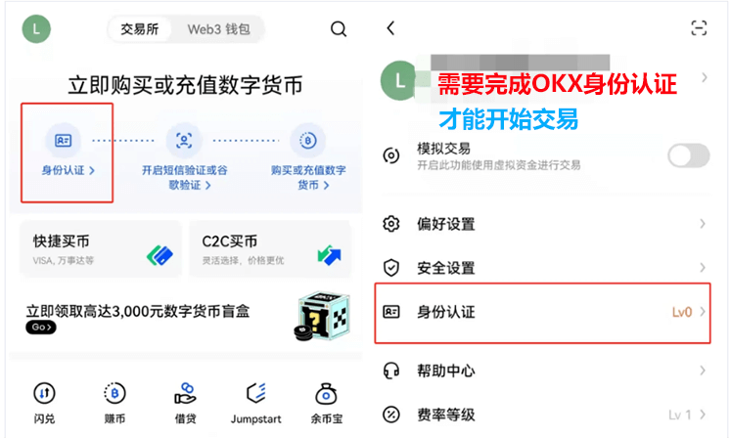Open the 赚币 earn icon

(x=114, y=393)
